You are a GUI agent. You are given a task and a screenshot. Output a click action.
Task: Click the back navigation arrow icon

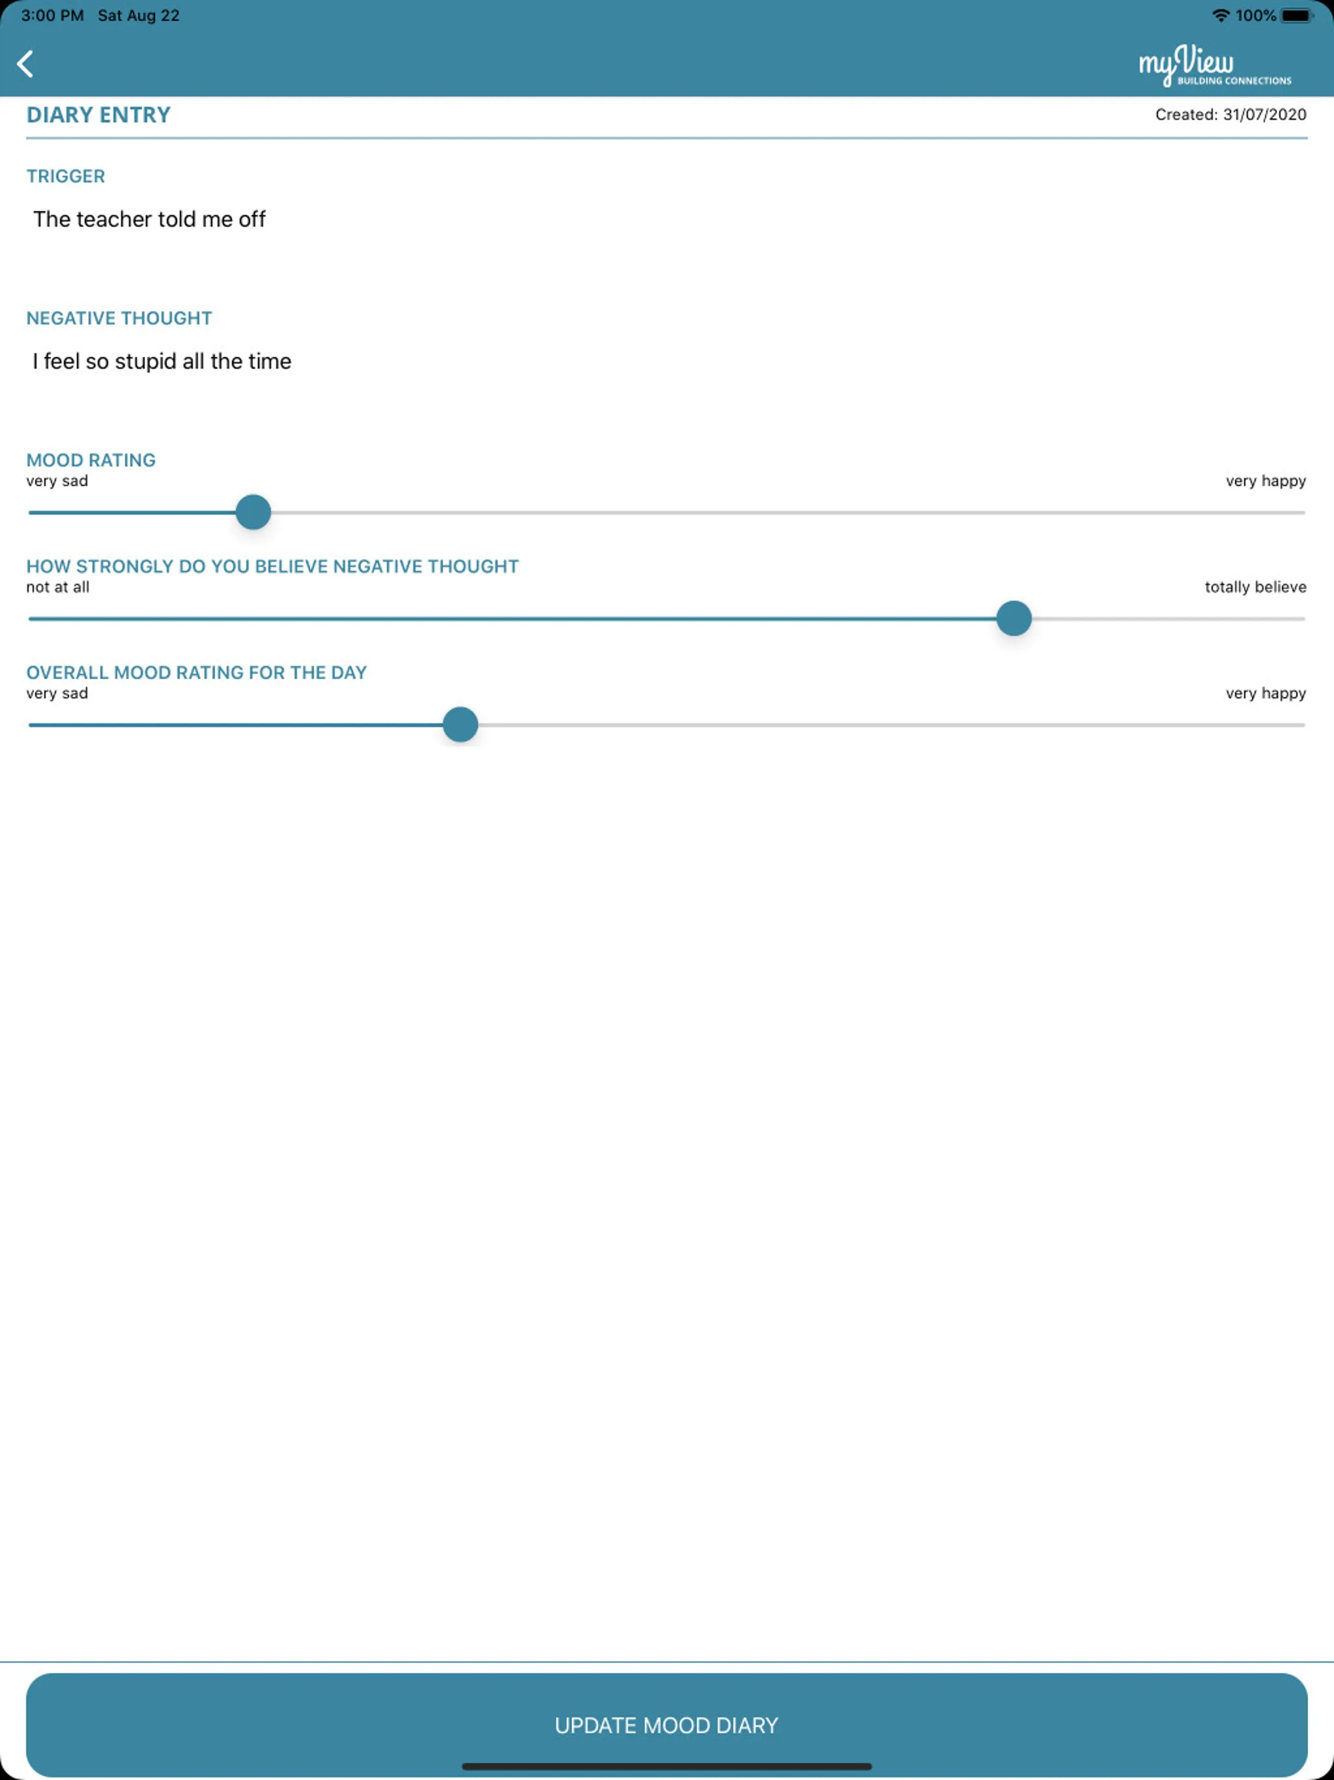click(x=25, y=63)
